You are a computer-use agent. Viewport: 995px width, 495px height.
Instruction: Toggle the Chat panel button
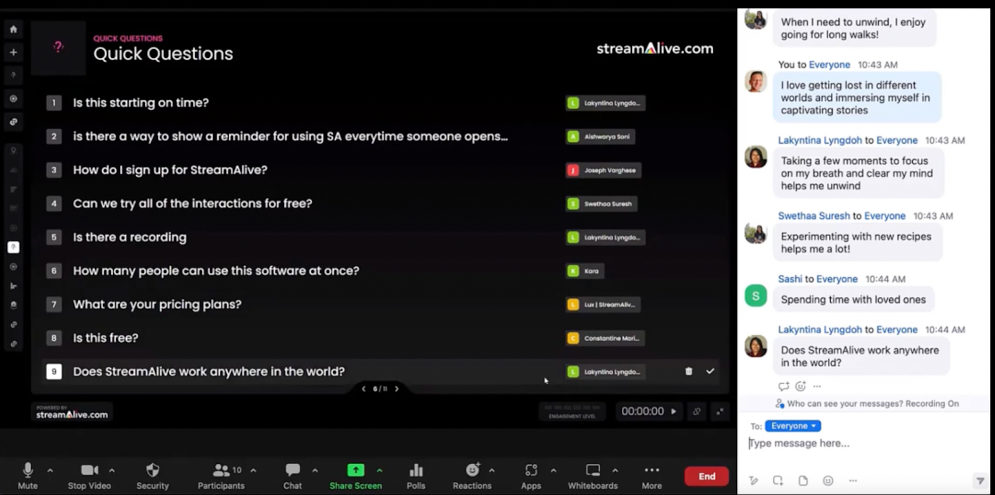pos(292,476)
